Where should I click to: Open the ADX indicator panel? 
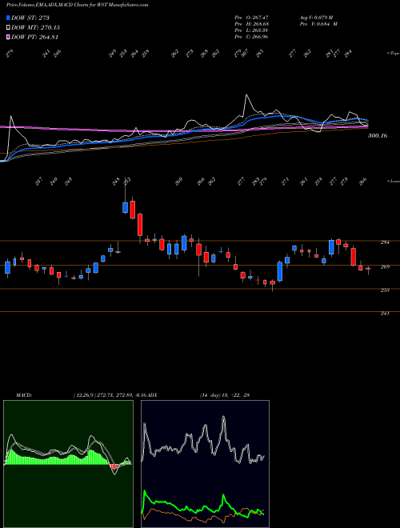(x=205, y=464)
